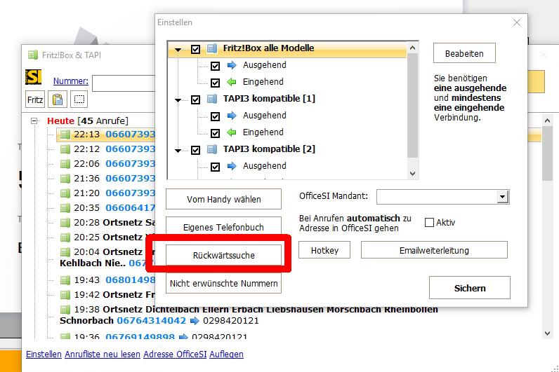559x372 pixels.
Task: Uncheck Fritz!Box alle Modelle checkbox
Action: 195,49
